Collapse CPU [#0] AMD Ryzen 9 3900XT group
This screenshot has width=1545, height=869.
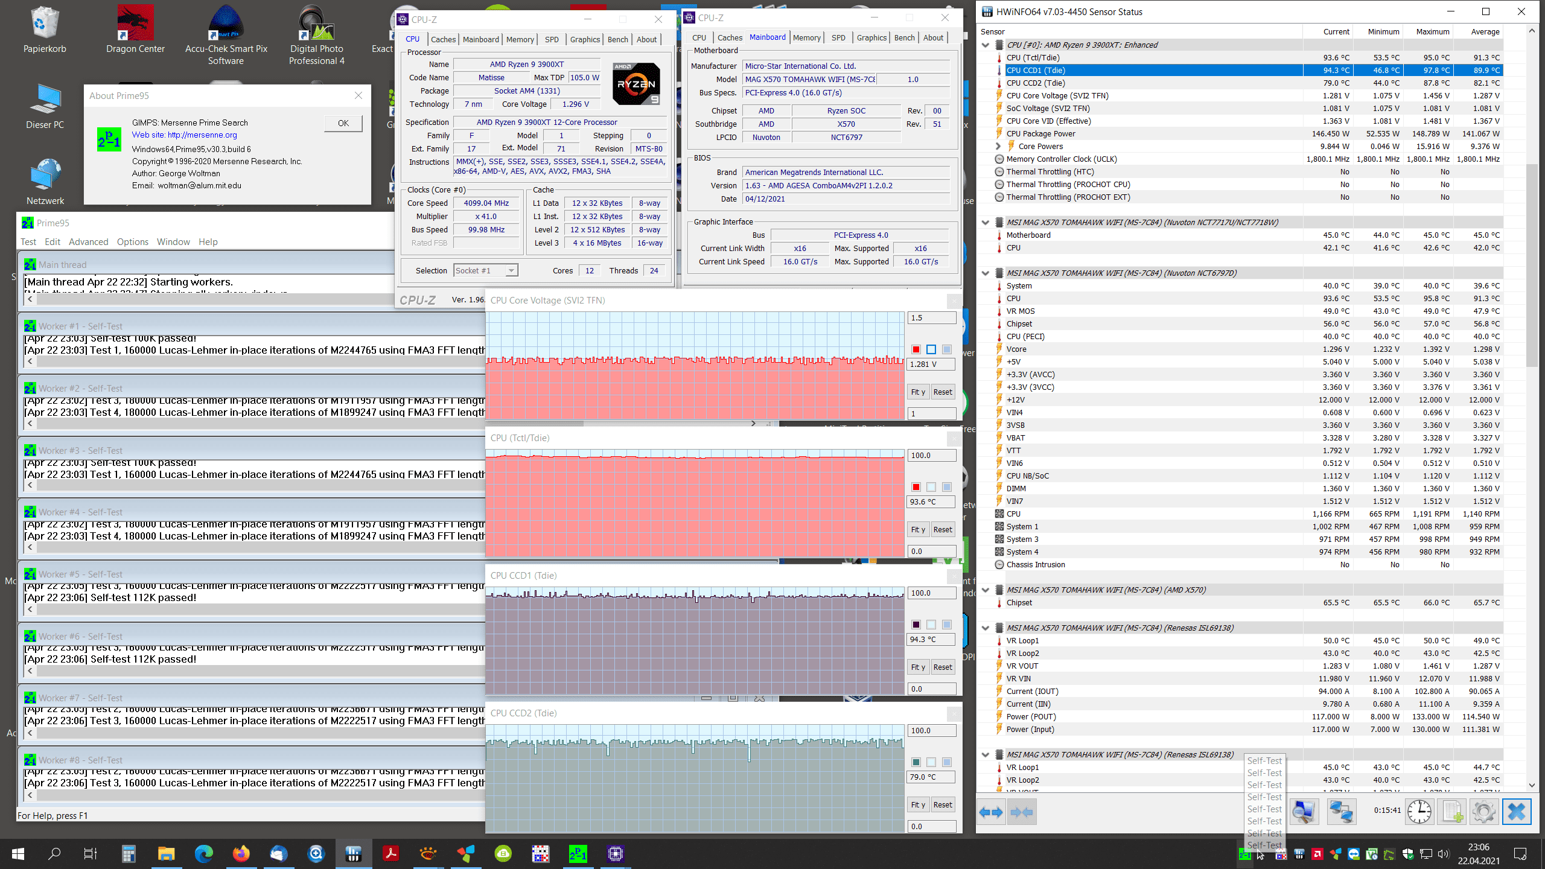pyautogui.click(x=986, y=45)
